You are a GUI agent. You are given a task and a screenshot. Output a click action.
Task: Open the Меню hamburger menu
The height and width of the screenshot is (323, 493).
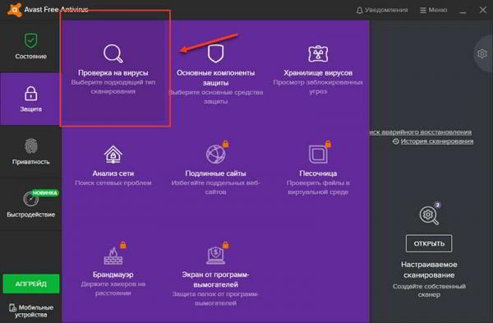pyautogui.click(x=434, y=10)
